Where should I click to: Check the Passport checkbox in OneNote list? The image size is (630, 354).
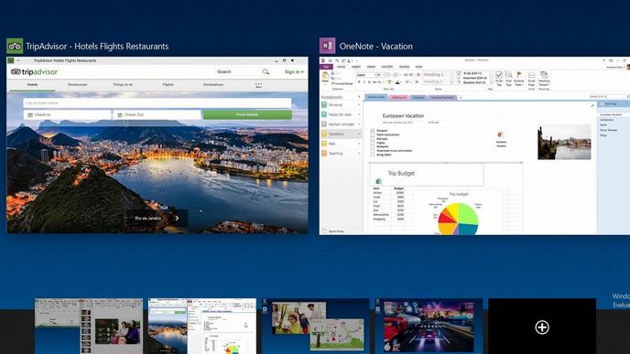[373, 131]
